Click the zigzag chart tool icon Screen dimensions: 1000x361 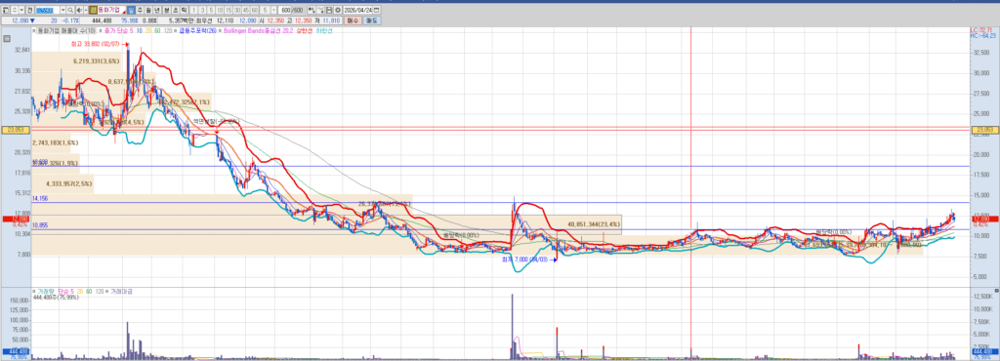pyautogui.click(x=320, y=10)
